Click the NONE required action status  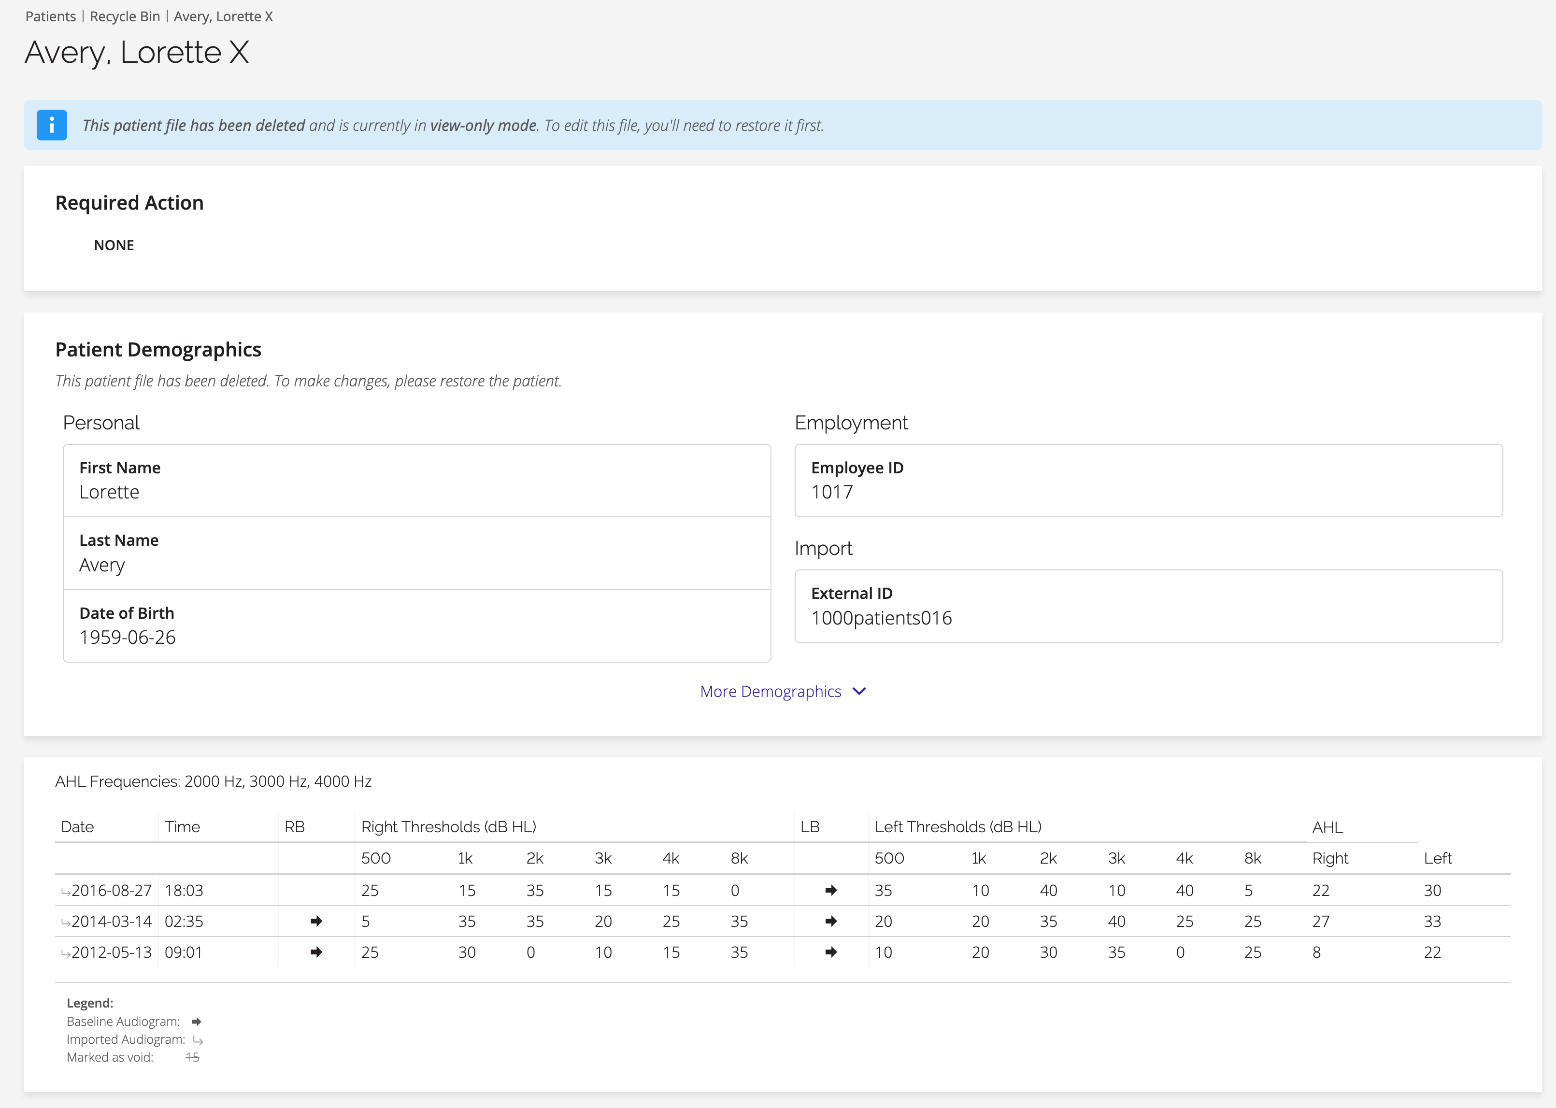point(114,245)
